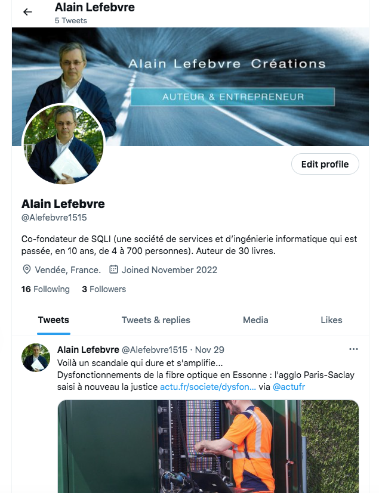The image size is (379, 493).
Task: Switch to the Tweets & replies tab
Action: point(156,320)
